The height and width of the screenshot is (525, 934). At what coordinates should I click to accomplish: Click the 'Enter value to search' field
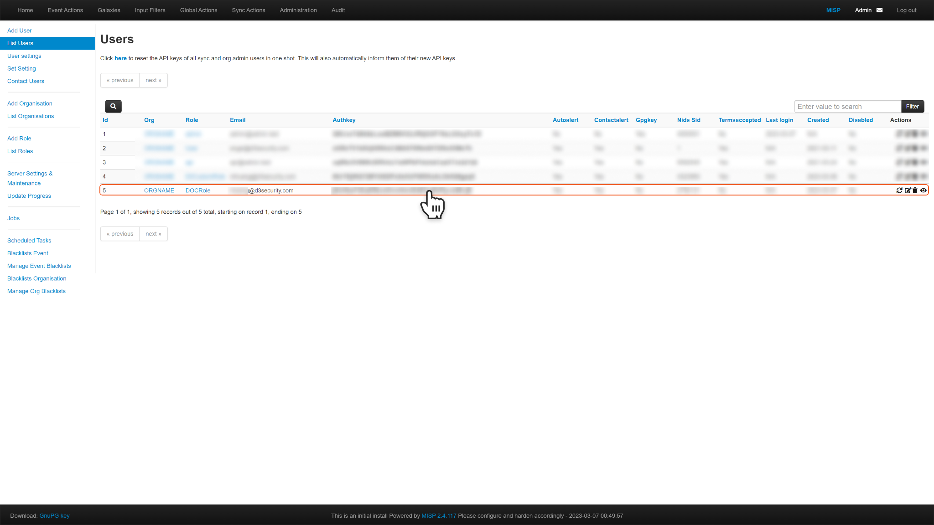pos(847,107)
